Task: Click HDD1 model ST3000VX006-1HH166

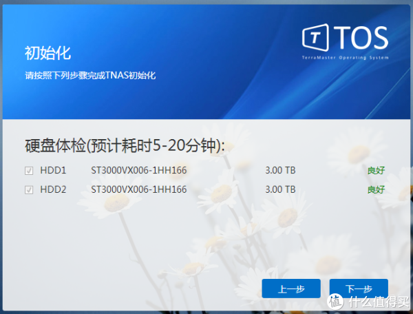Action: click(x=138, y=170)
